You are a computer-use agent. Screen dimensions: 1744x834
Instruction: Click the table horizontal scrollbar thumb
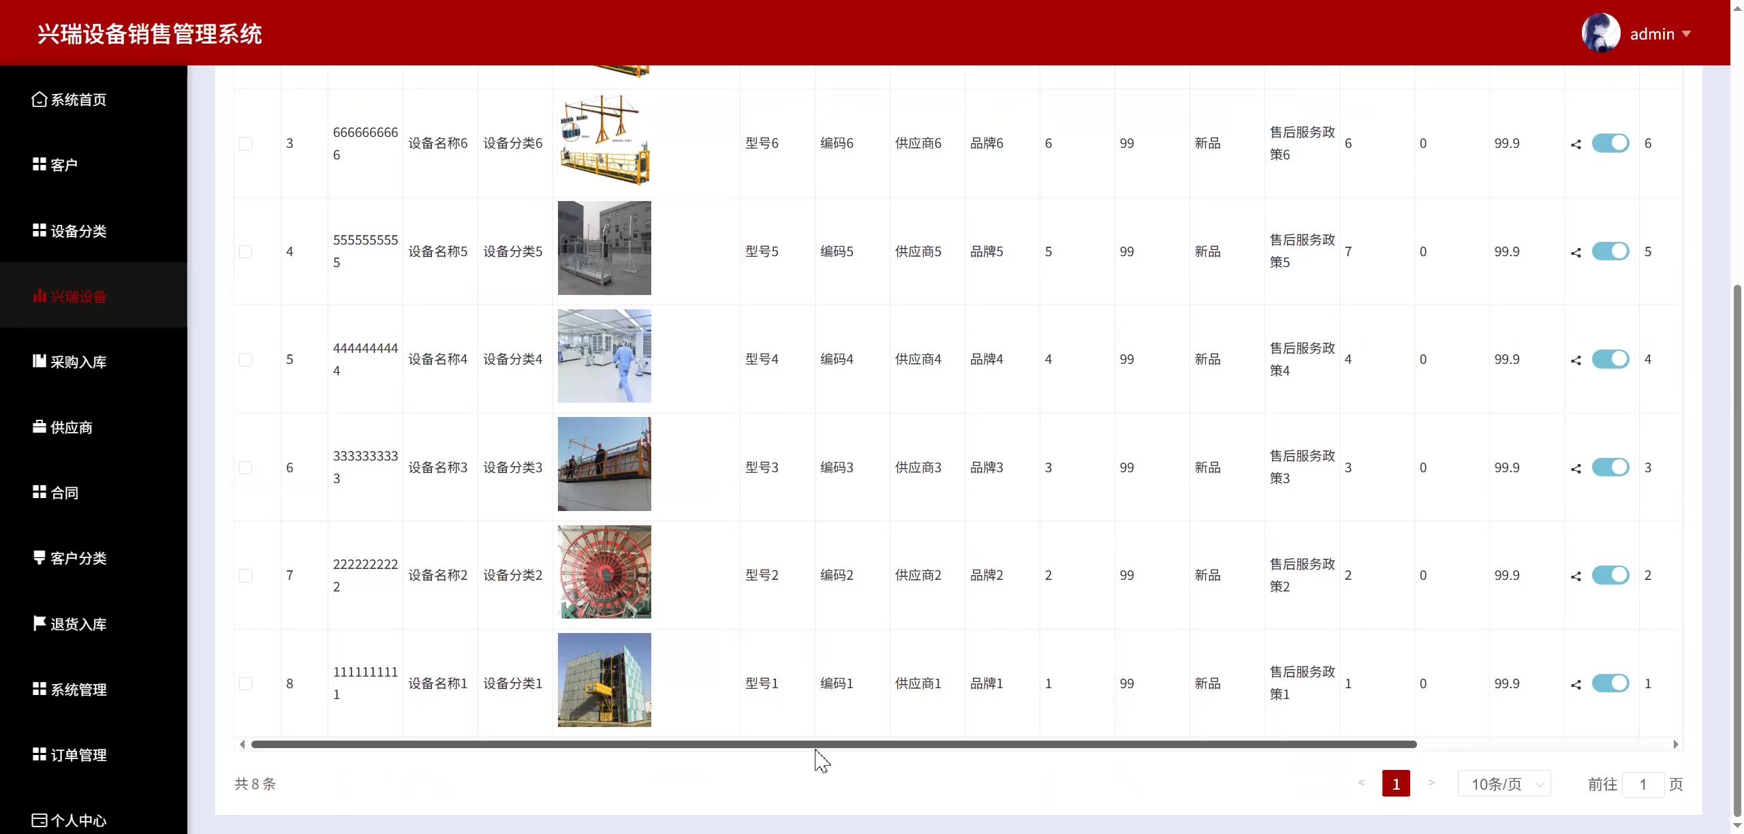834,744
